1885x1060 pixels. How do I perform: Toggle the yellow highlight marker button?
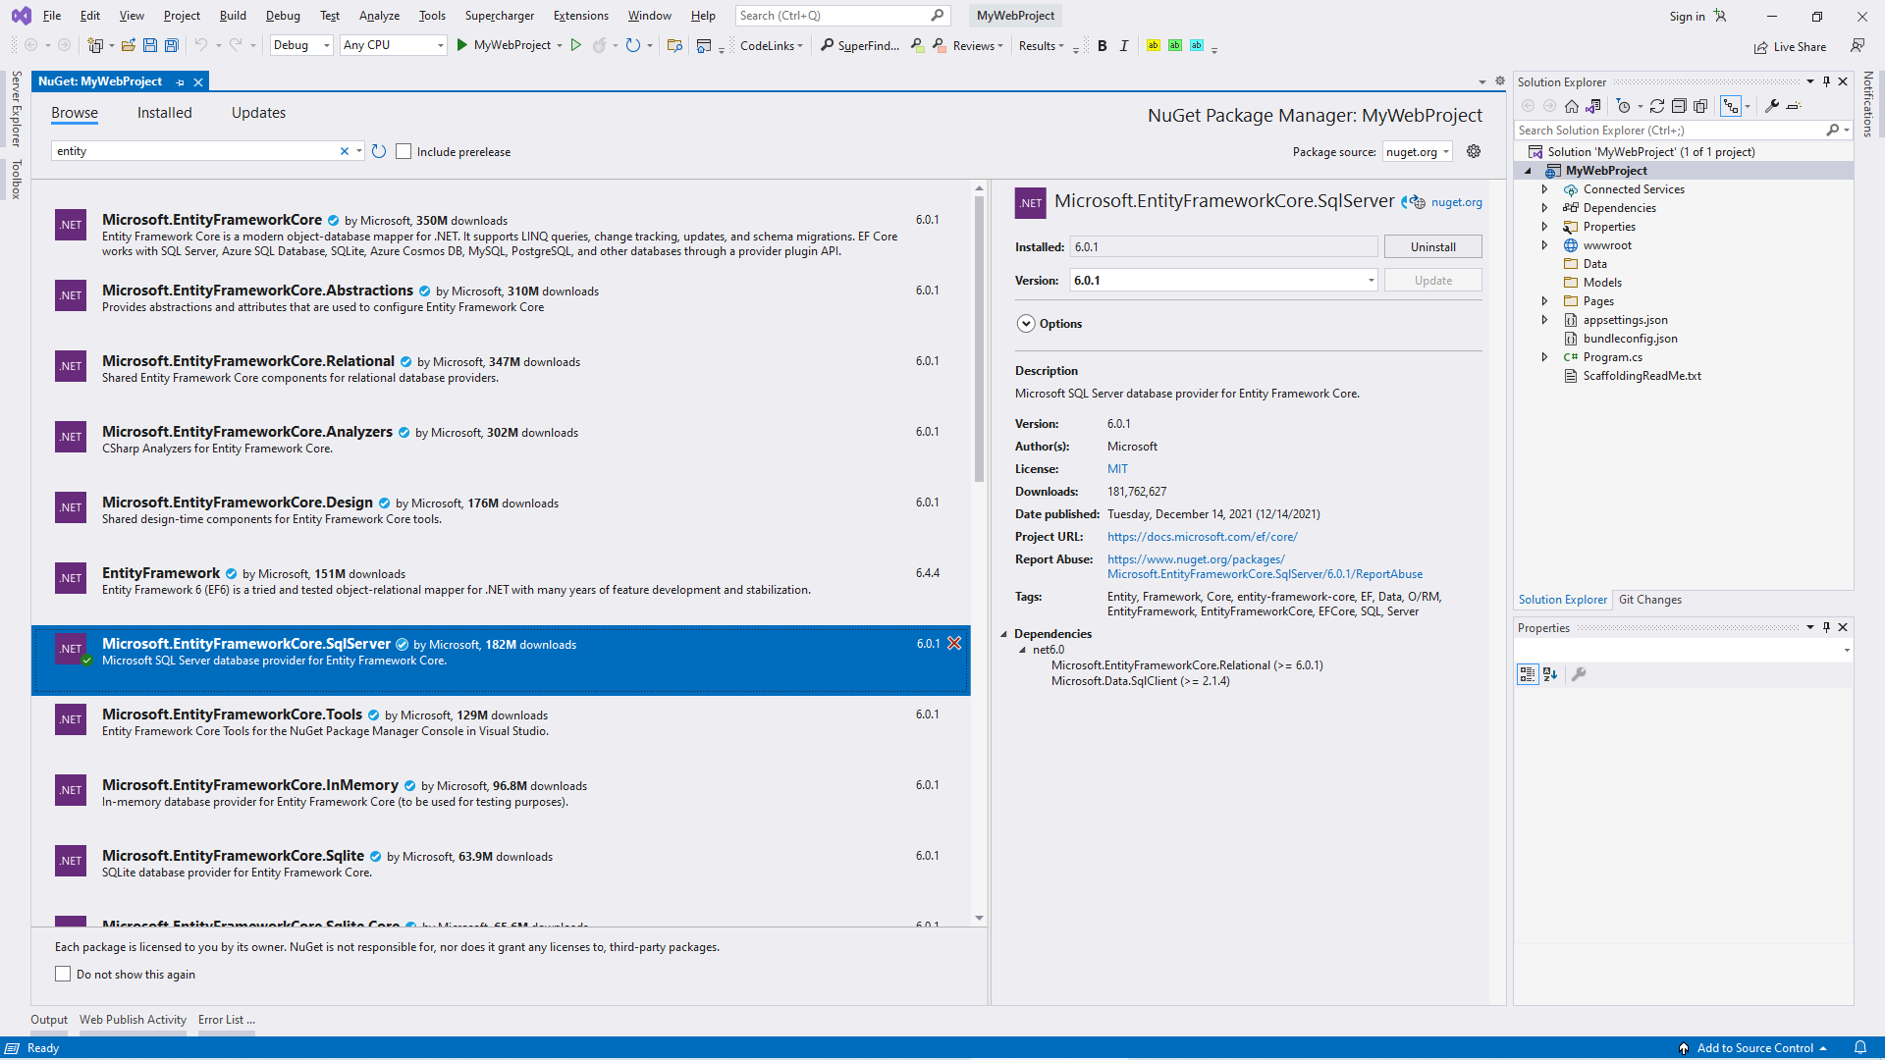pyautogui.click(x=1153, y=45)
